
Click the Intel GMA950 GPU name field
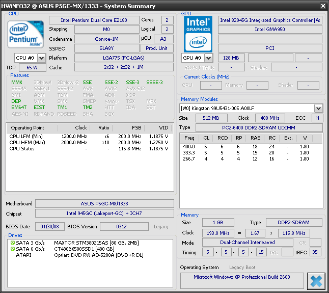pyautogui.click(x=270, y=30)
